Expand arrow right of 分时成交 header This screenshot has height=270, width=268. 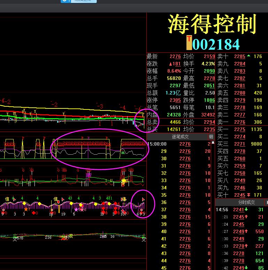pos(267,202)
